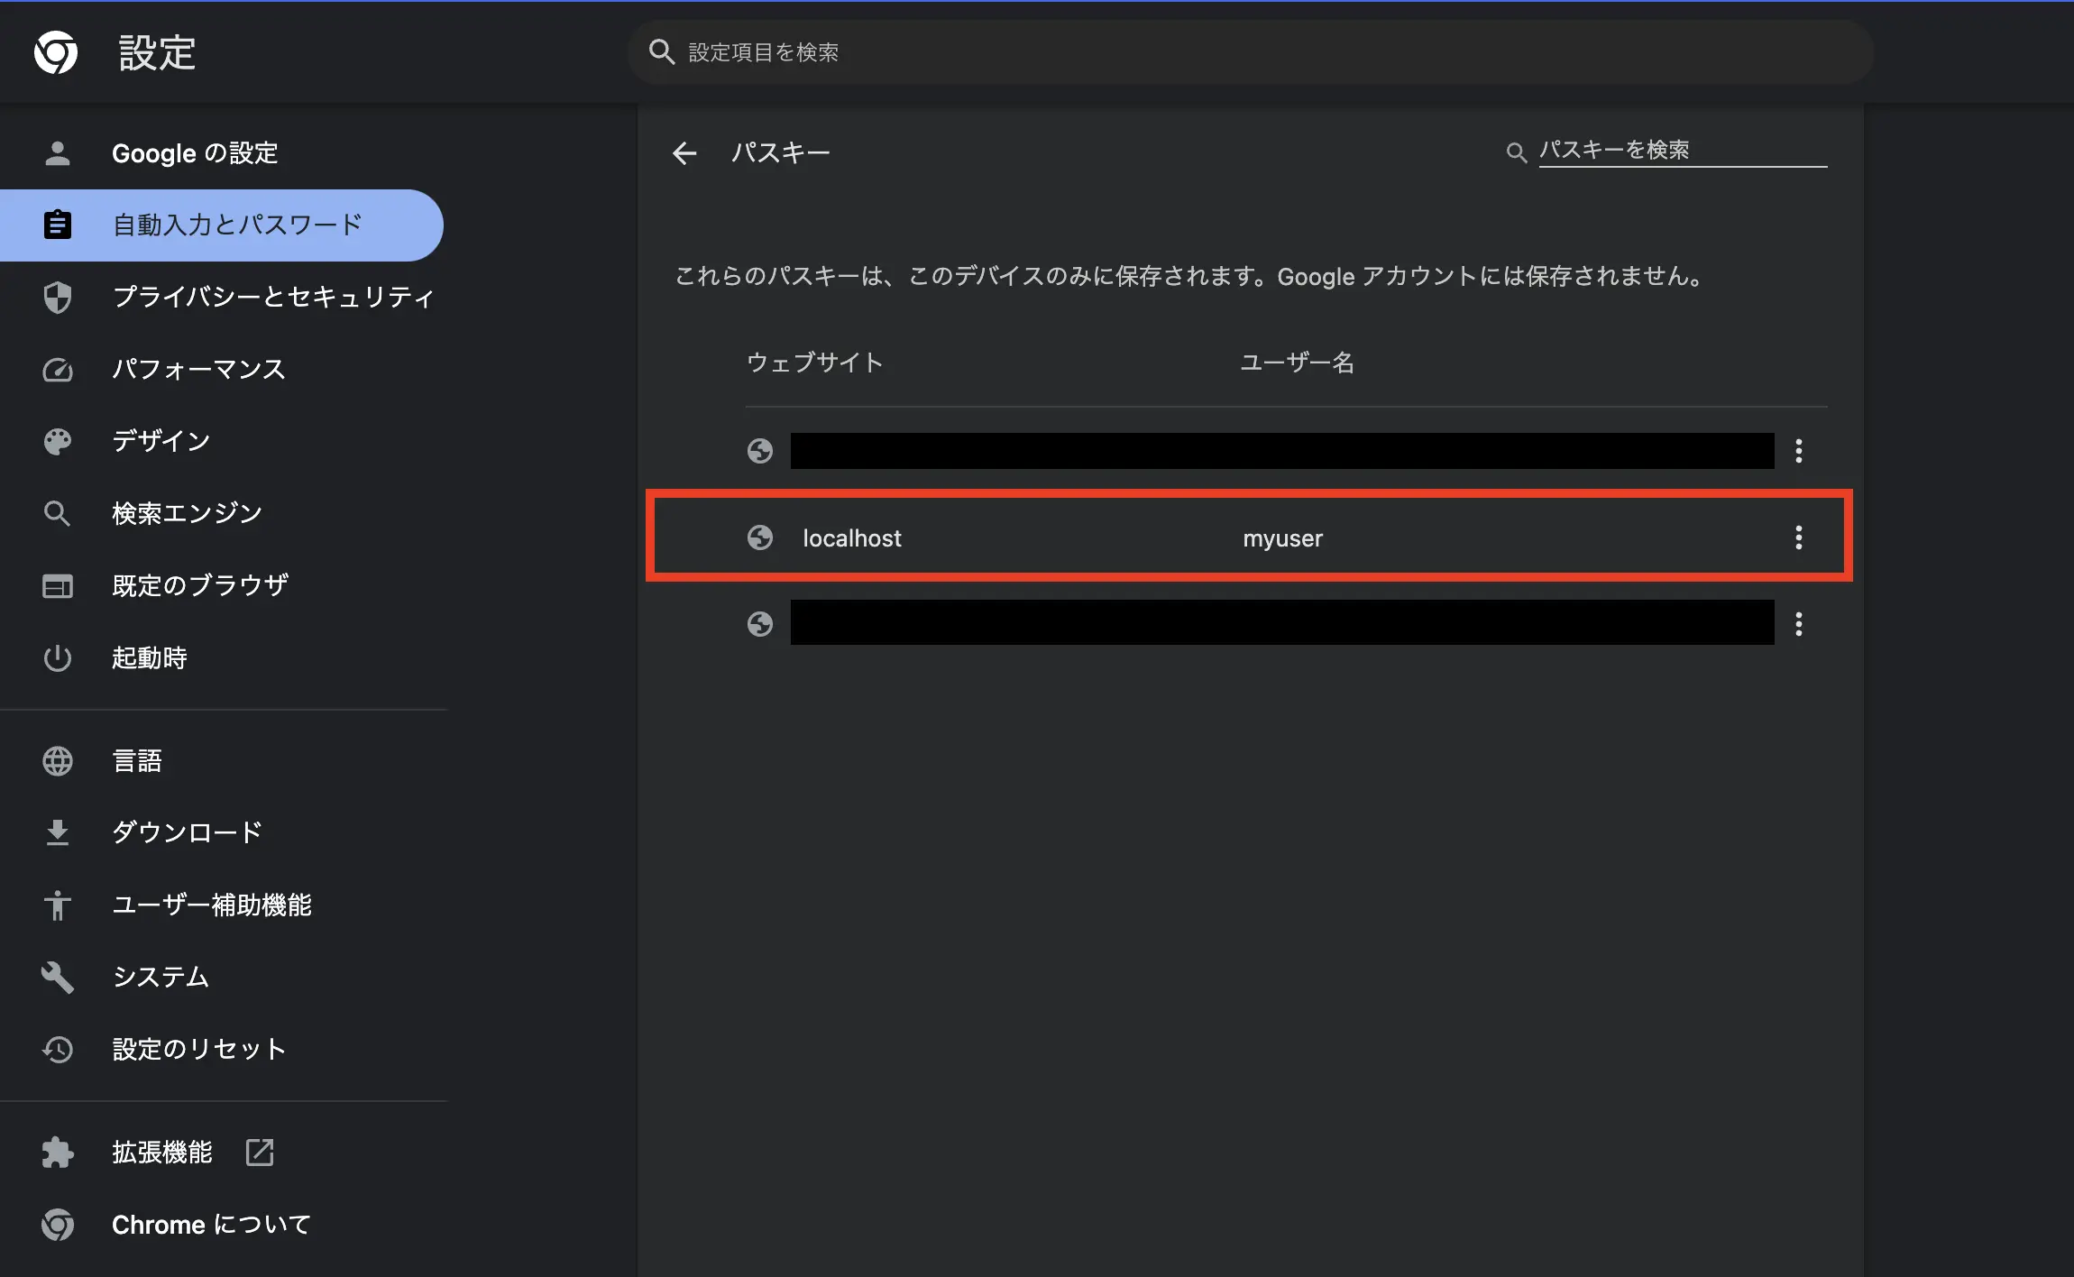Click the 既定のブラウザ browser icon

(x=58, y=585)
